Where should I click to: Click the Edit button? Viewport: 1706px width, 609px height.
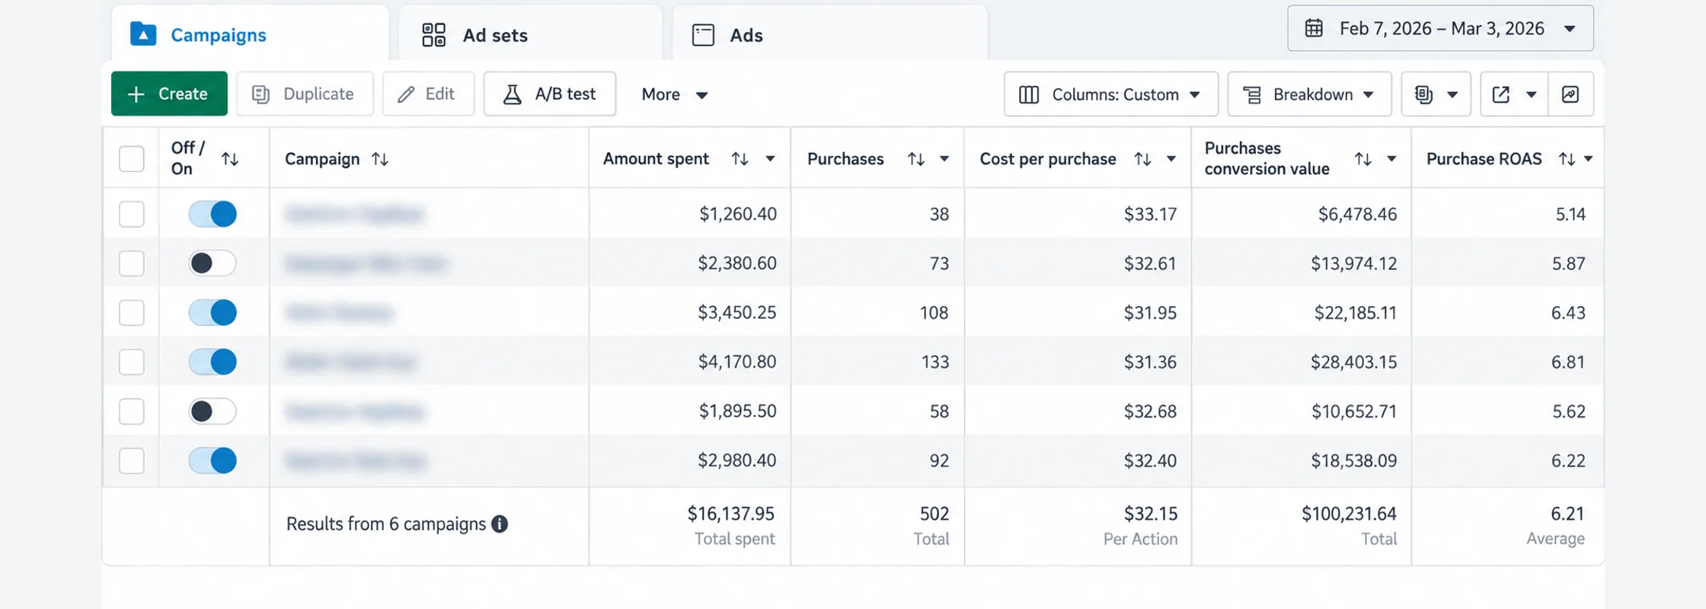(428, 94)
